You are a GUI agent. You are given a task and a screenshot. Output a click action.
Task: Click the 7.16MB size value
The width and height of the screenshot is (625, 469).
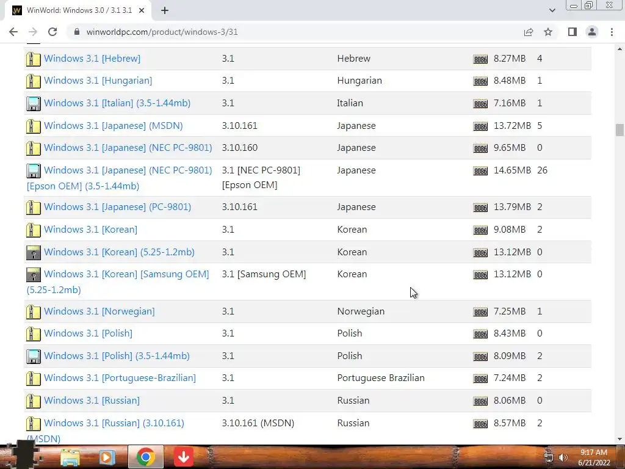(510, 103)
